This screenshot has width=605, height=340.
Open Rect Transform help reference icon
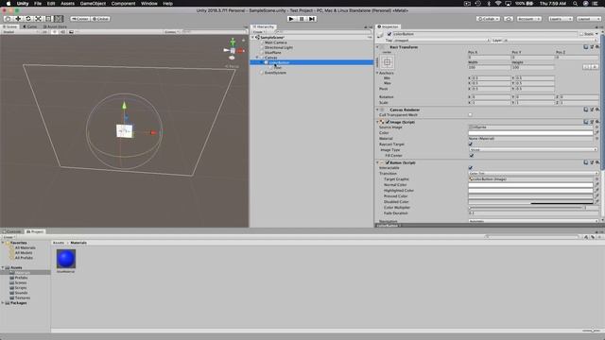[586, 47]
